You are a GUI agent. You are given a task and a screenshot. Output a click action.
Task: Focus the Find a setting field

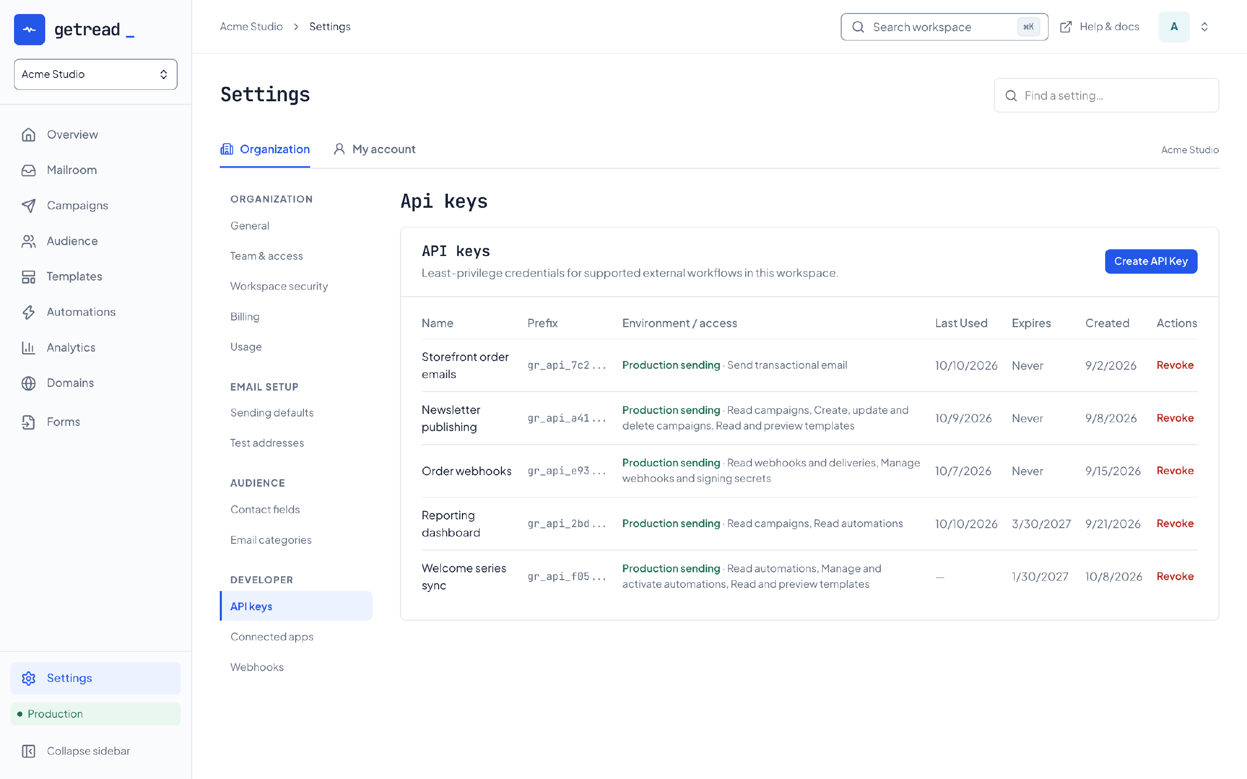[1106, 96]
